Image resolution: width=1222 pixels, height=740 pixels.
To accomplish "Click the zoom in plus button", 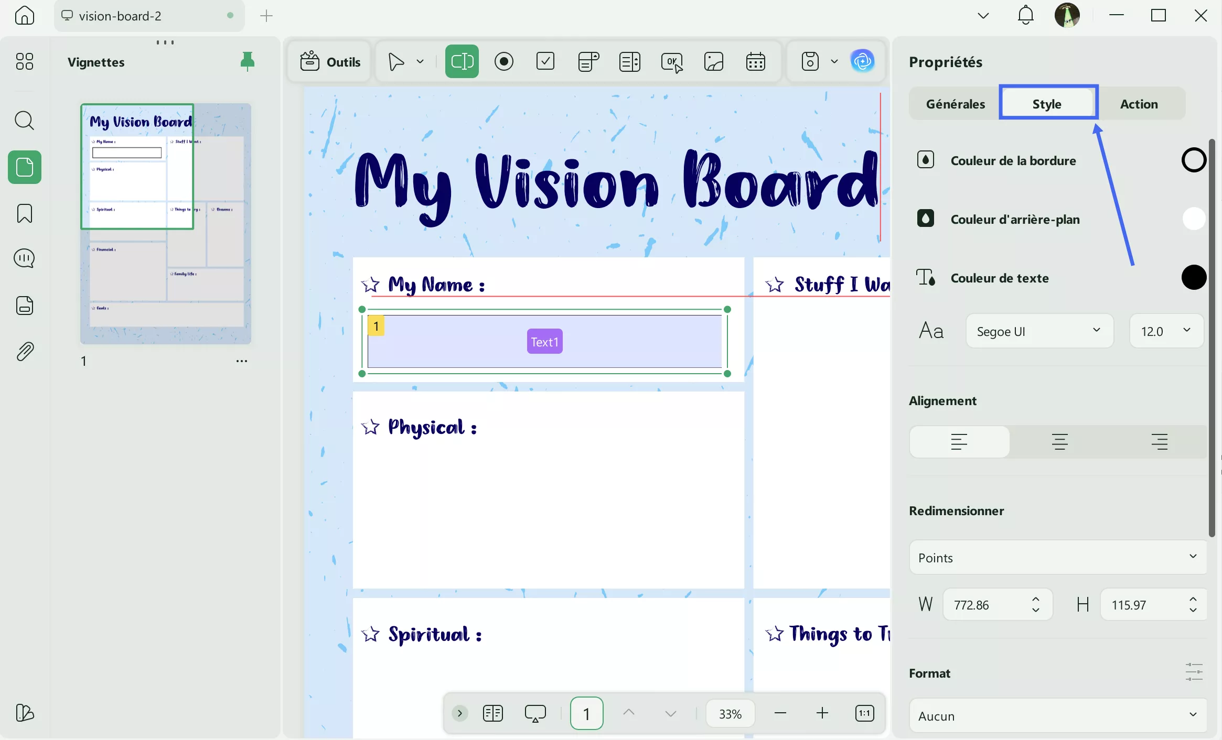I will (822, 713).
